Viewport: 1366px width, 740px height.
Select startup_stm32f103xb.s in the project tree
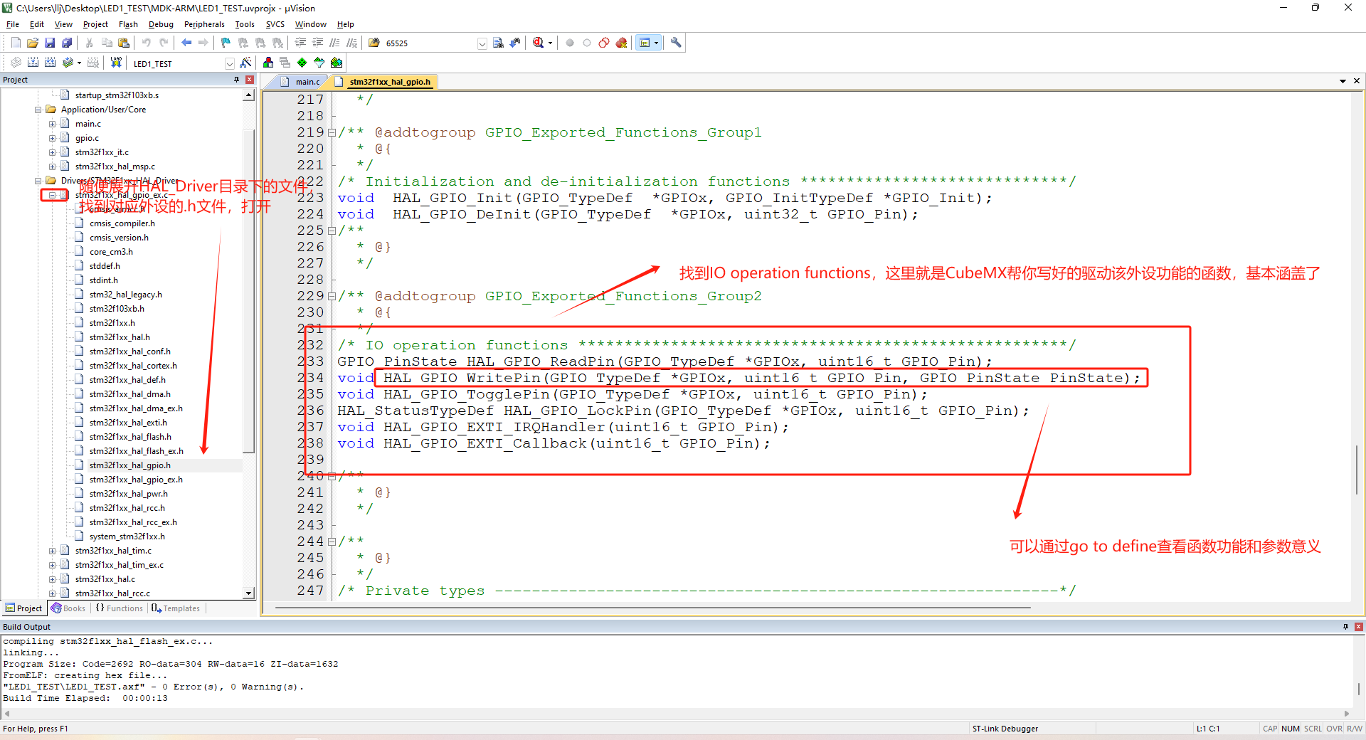(x=117, y=95)
